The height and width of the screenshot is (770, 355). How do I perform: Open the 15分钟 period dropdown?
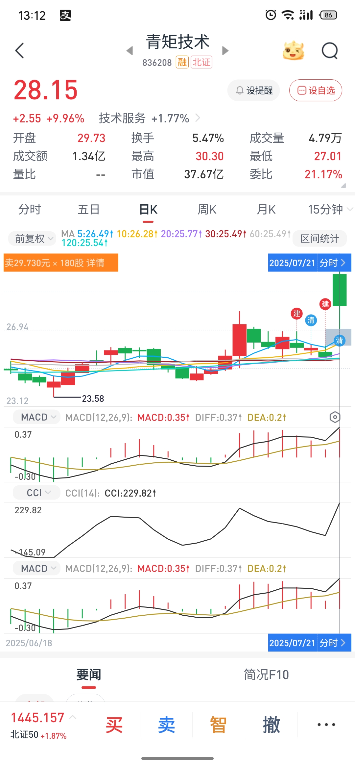click(330, 209)
